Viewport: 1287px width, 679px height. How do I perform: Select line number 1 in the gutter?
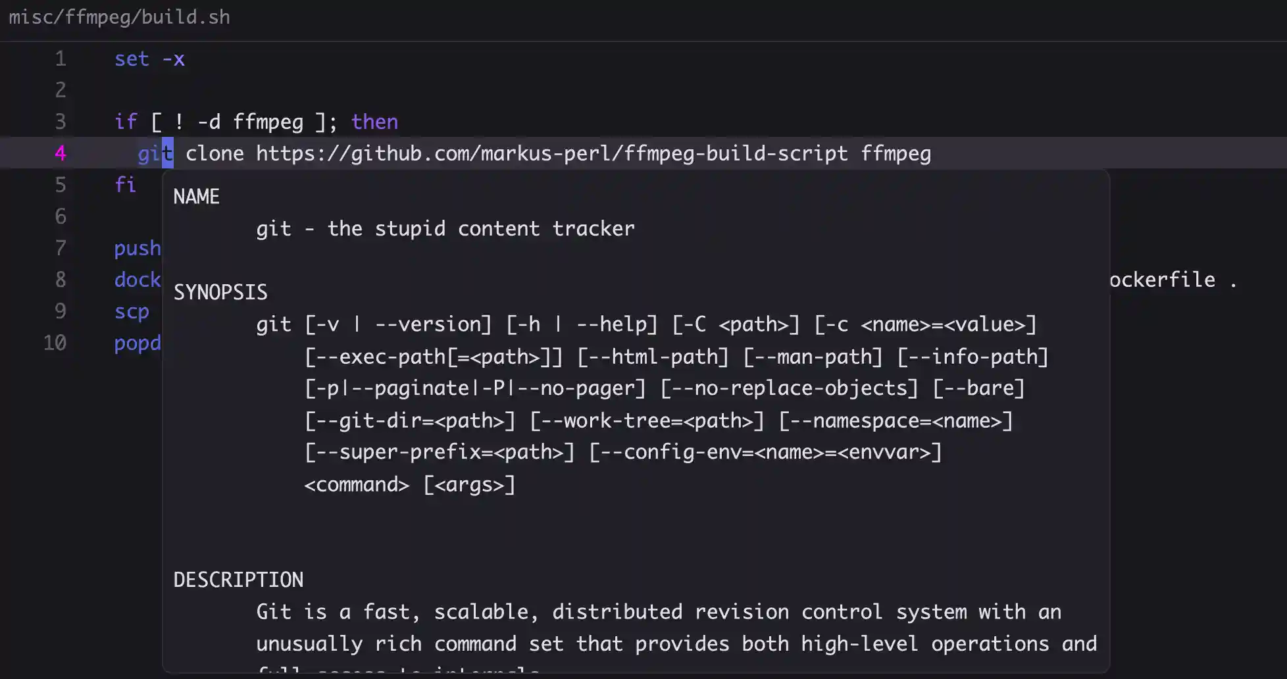60,59
